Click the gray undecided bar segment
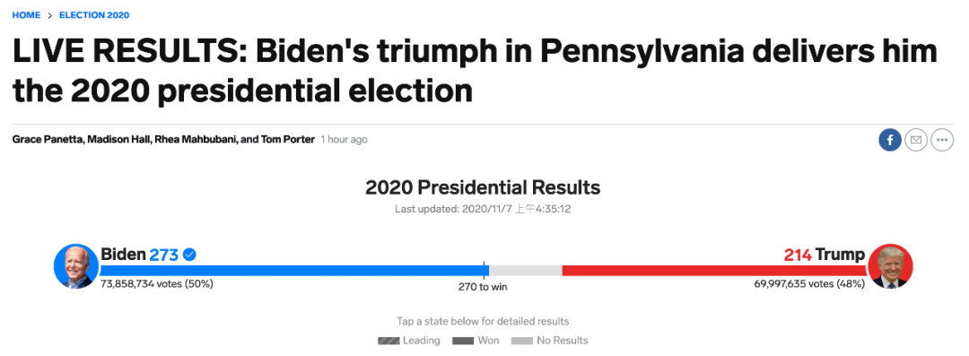This screenshot has width=969, height=356. (x=526, y=271)
